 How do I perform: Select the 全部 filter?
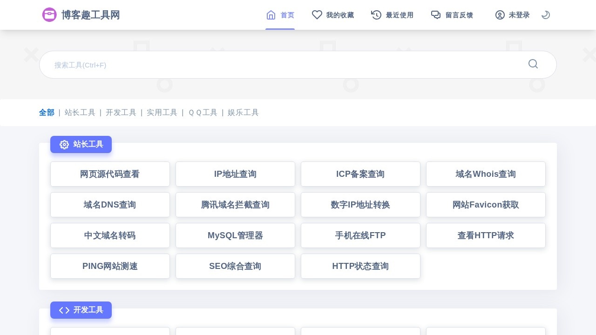(x=47, y=112)
